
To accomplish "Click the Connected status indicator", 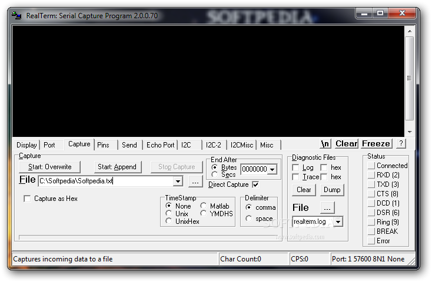I will coord(371,166).
